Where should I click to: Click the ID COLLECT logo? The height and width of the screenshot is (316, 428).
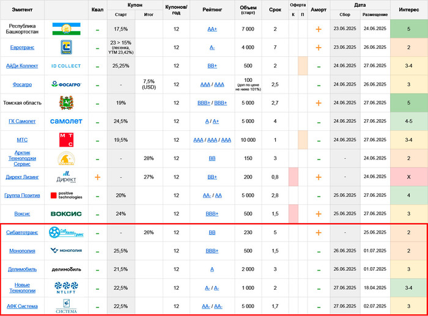66,66
